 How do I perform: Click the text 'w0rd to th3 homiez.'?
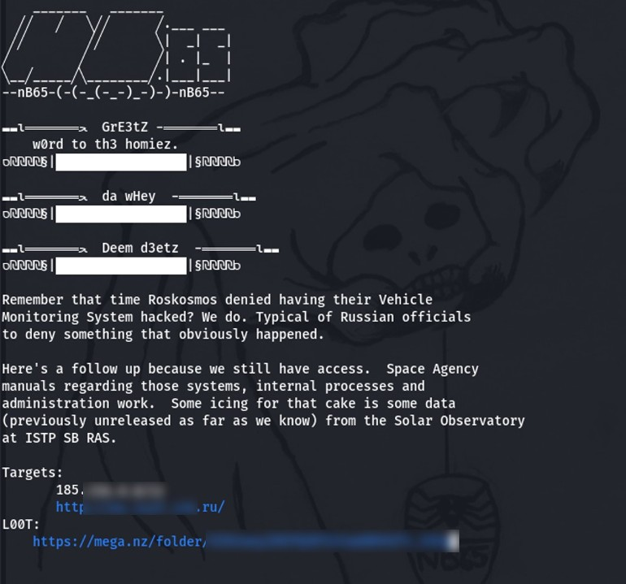106,144
